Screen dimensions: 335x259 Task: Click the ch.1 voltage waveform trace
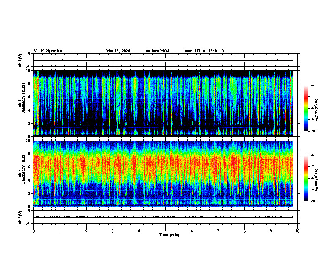click(163, 60)
